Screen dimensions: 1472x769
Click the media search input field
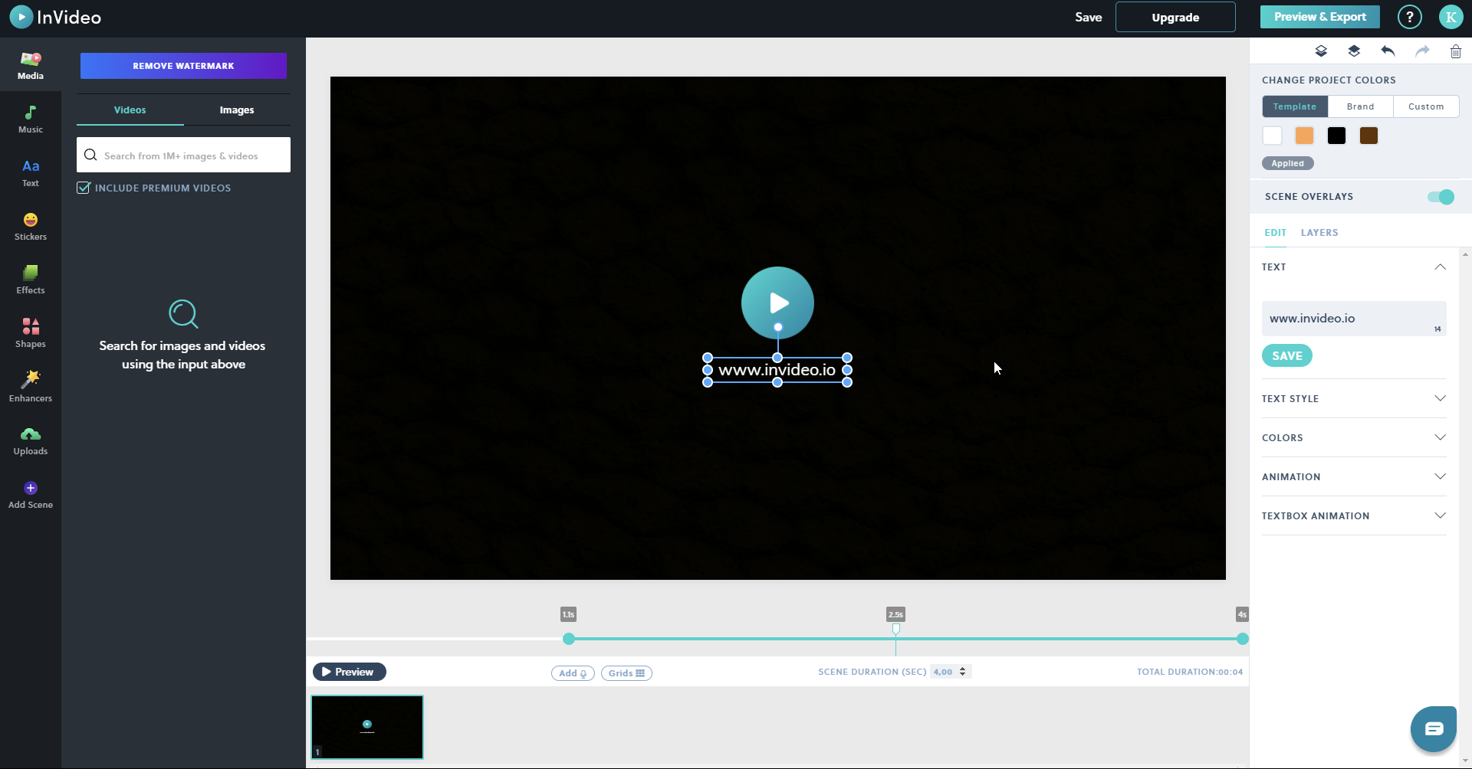click(183, 155)
